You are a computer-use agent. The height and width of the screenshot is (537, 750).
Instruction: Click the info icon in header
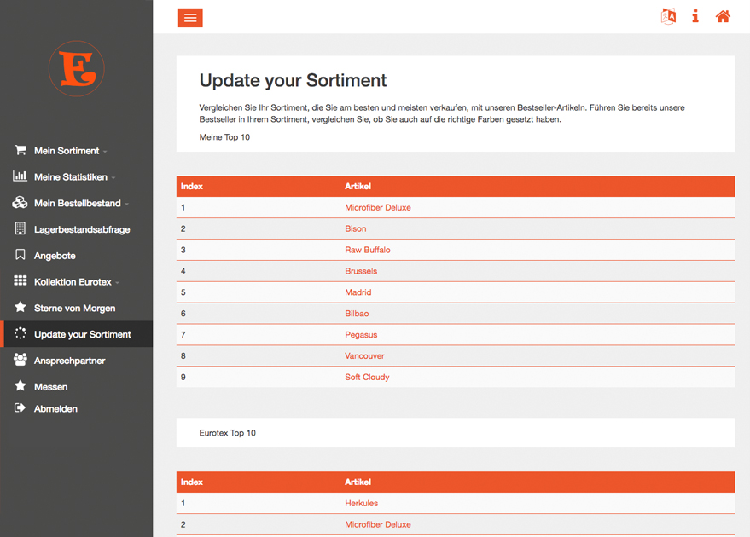695,16
